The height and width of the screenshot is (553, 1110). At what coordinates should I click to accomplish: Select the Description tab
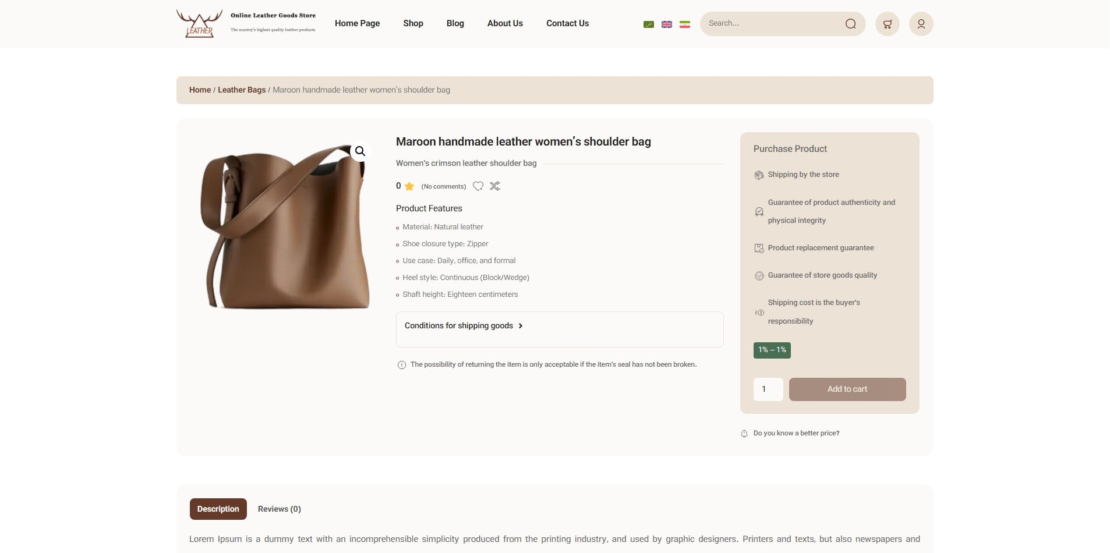click(218, 509)
